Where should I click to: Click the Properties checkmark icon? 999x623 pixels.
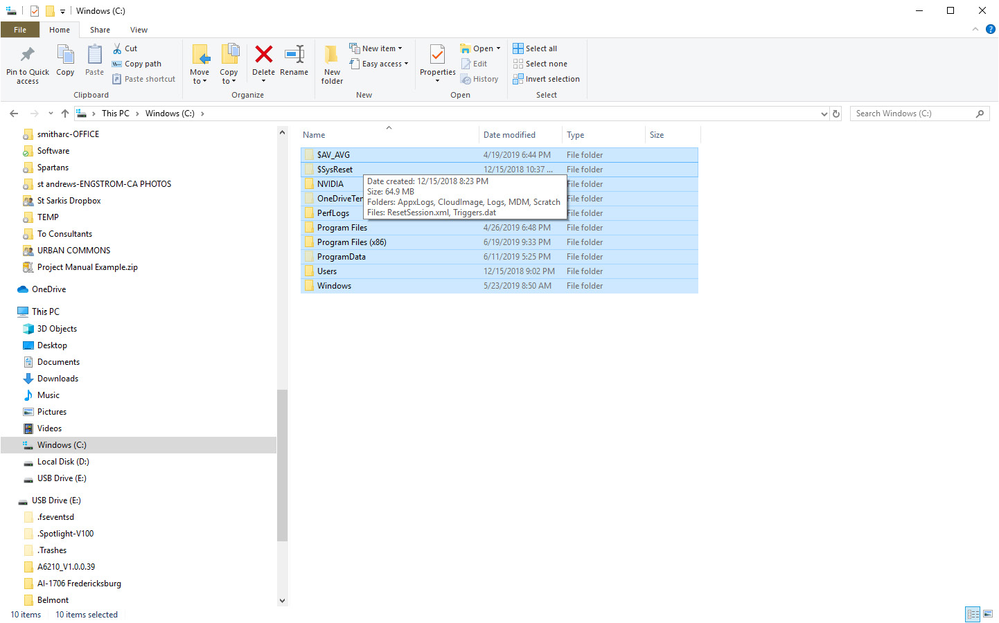coord(437,55)
